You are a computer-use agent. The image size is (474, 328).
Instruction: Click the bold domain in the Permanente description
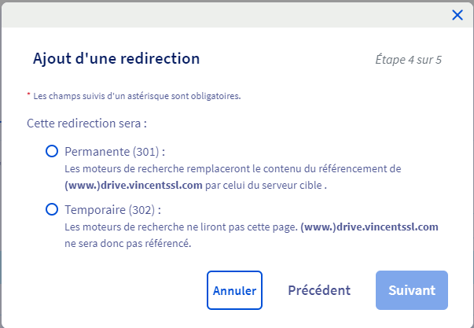(x=124, y=186)
